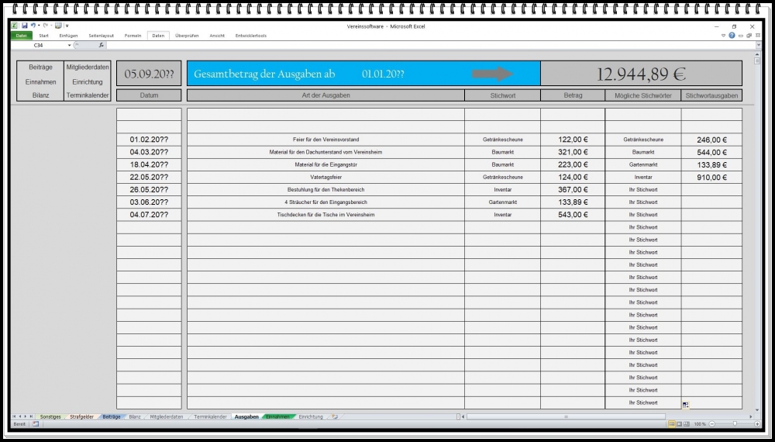Switch to Page Layout view icon

click(679, 424)
